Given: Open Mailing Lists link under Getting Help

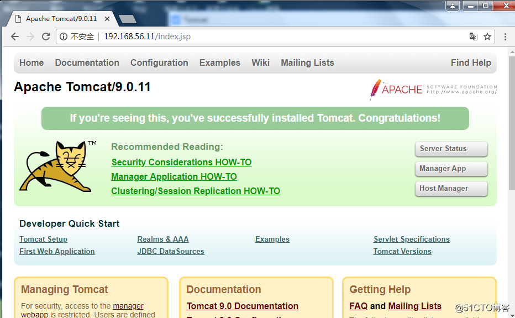Looking at the screenshot, I should (414, 306).
